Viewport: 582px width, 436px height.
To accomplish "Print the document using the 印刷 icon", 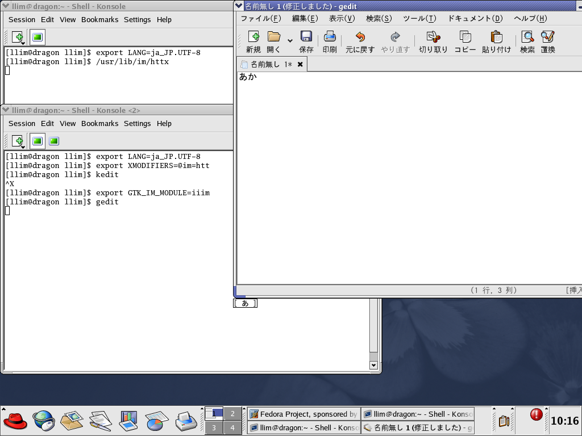I will (330, 37).
